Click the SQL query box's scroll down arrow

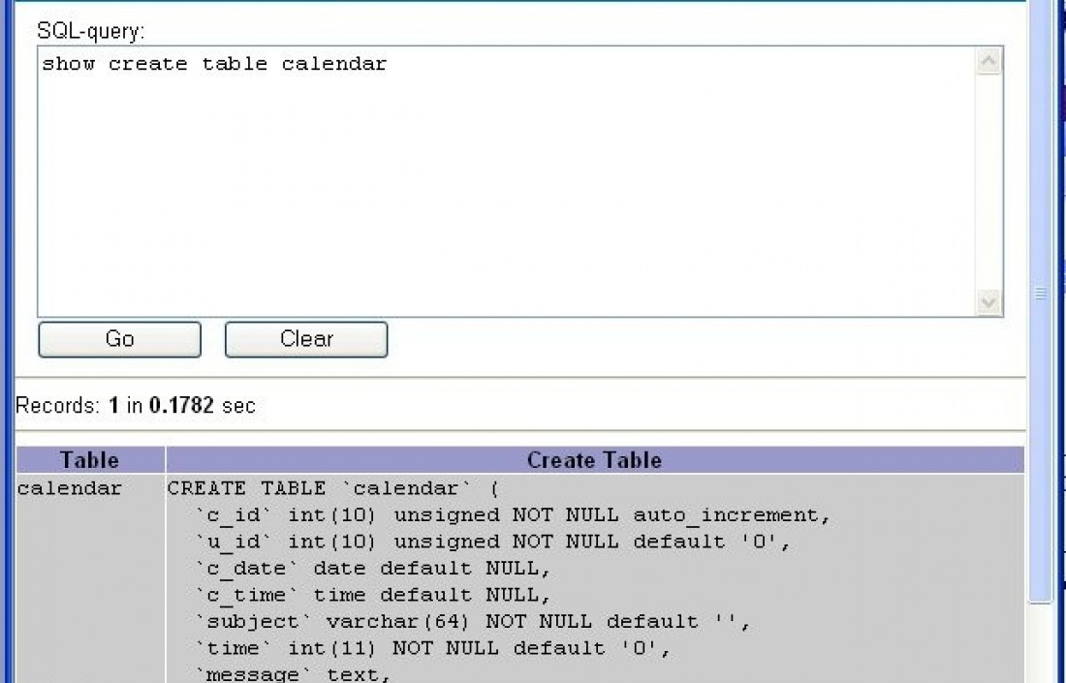988,302
